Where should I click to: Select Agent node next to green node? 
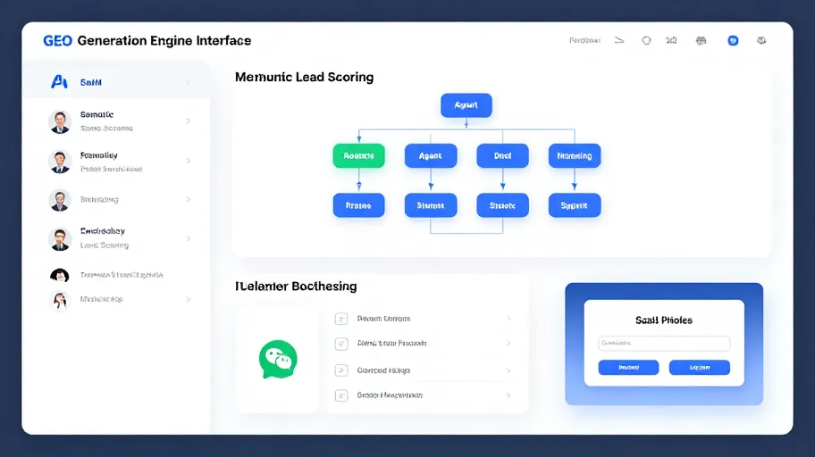431,156
